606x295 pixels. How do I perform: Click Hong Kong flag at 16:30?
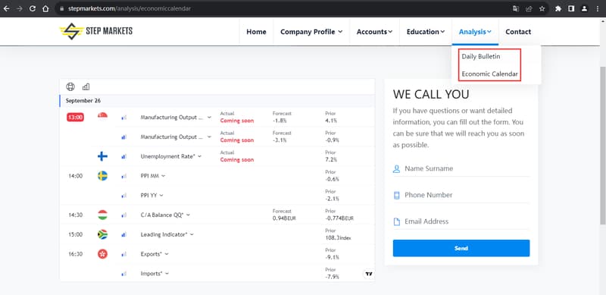(102, 254)
